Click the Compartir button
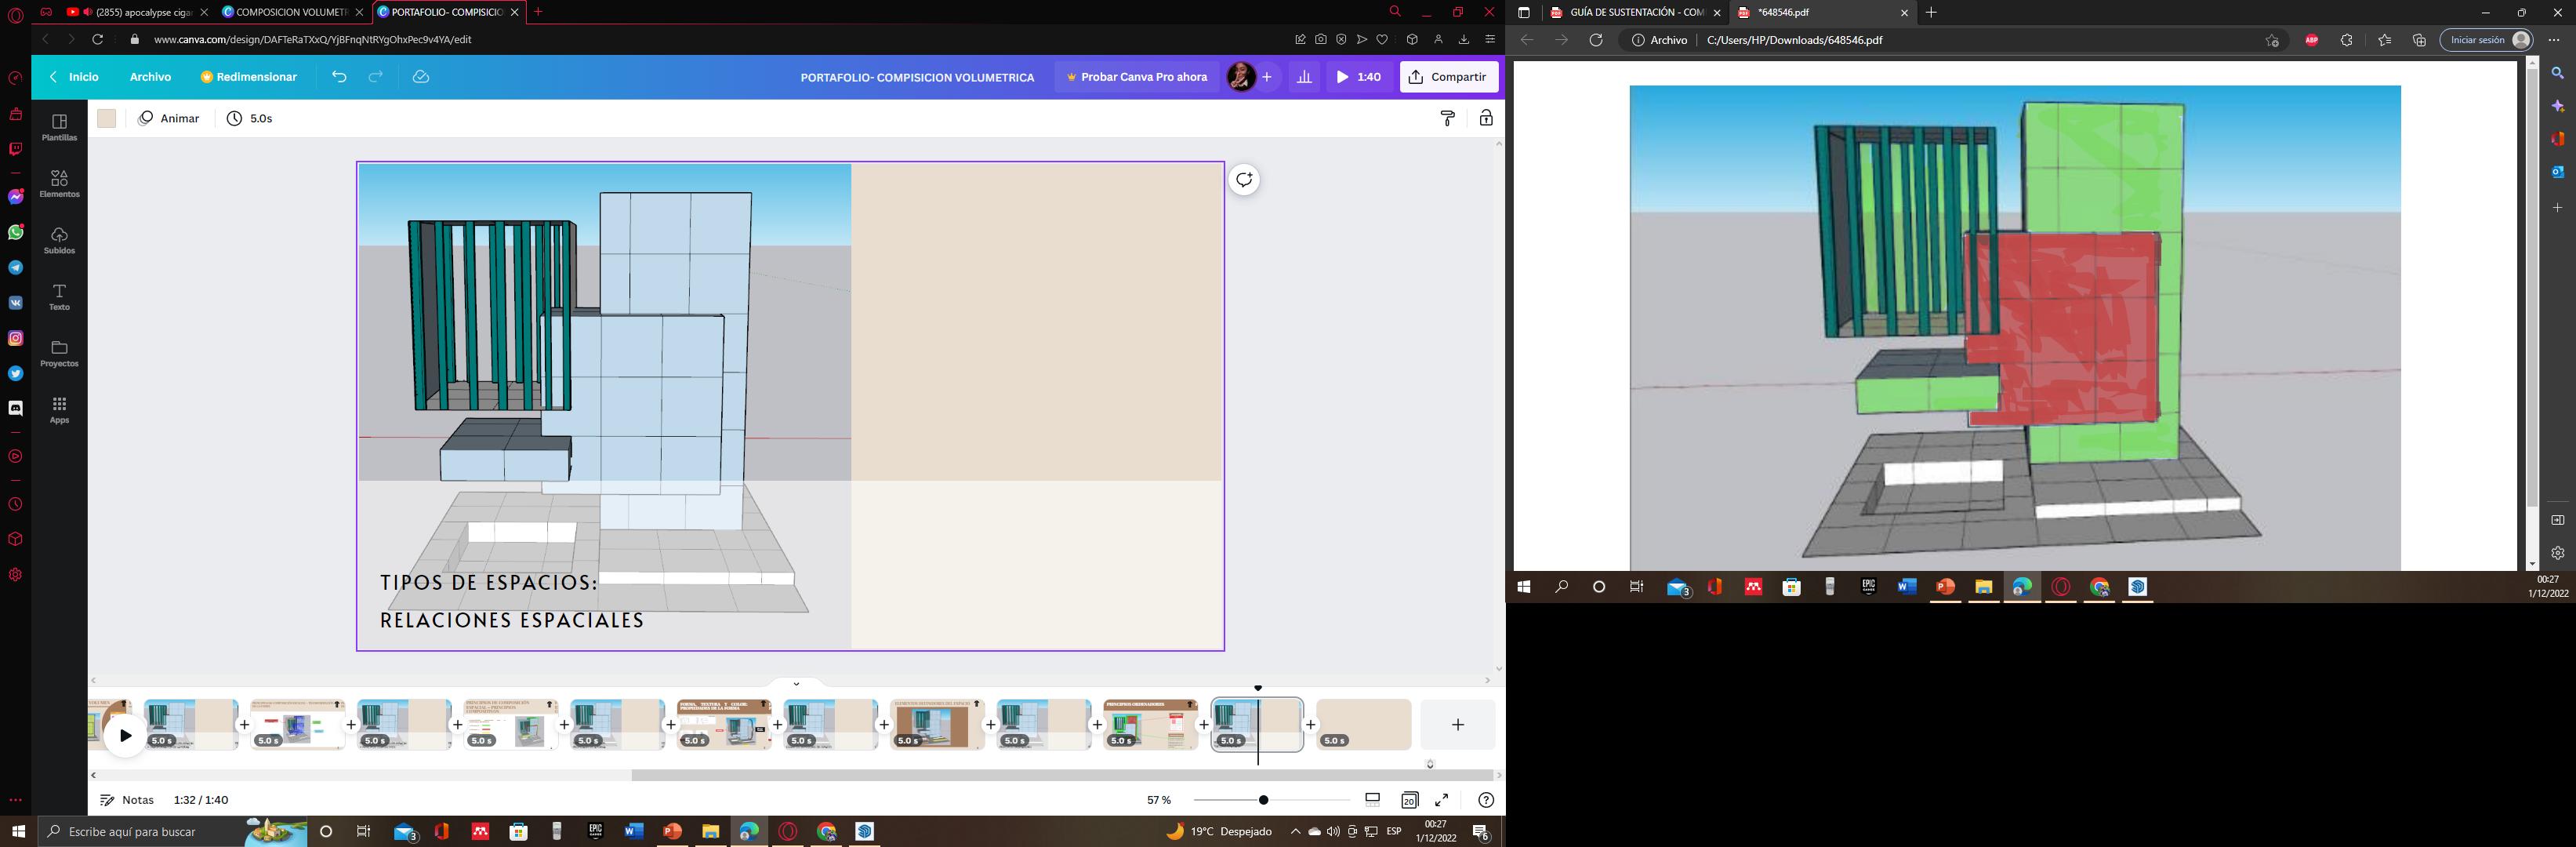Screen dimensions: 2576x847 pos(1448,77)
